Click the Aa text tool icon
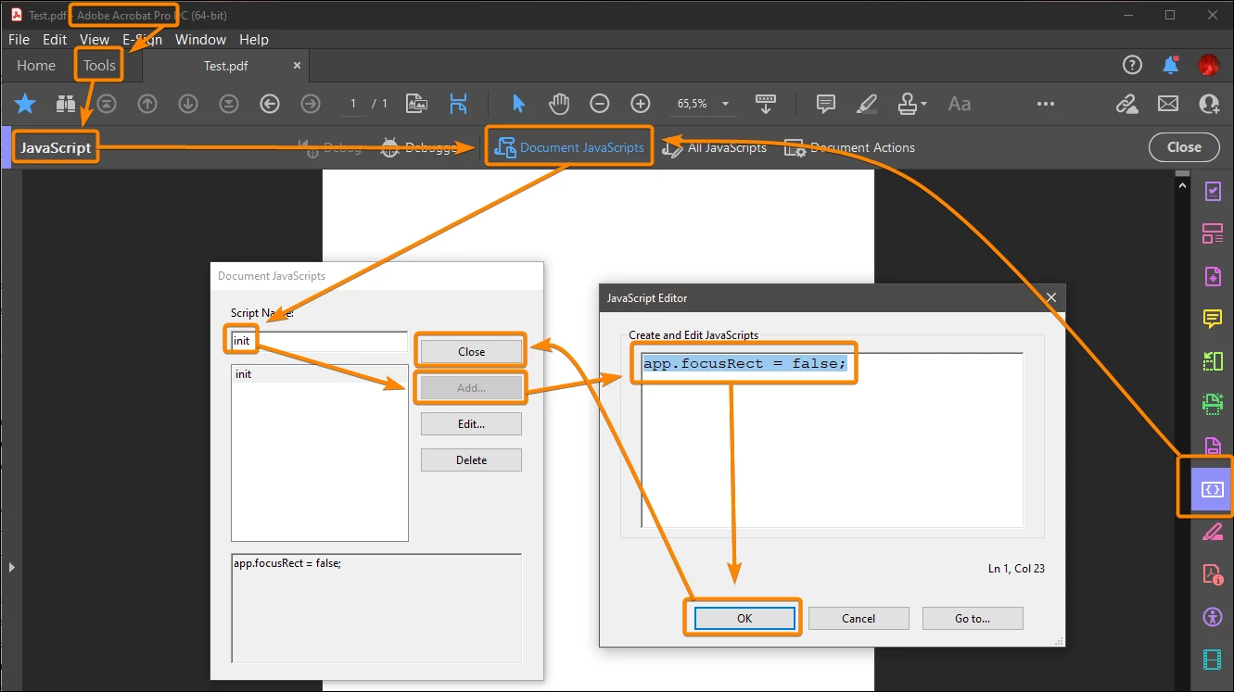1234x692 pixels. click(960, 104)
